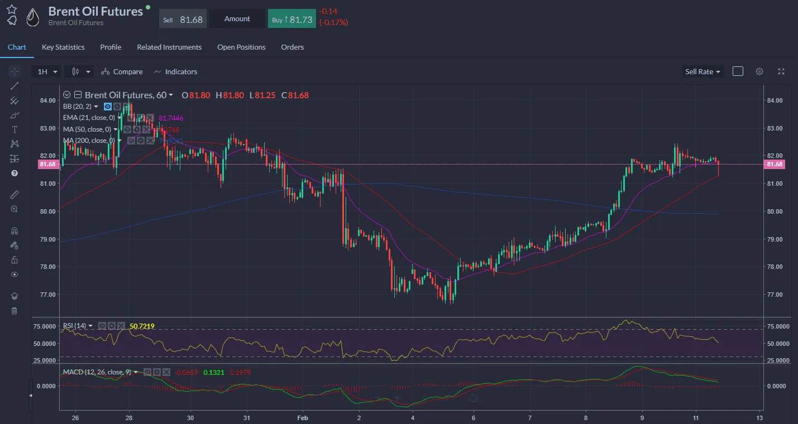The width and height of the screenshot is (798, 424).
Task: Open the Indicators menu button
Action: pyautogui.click(x=175, y=71)
